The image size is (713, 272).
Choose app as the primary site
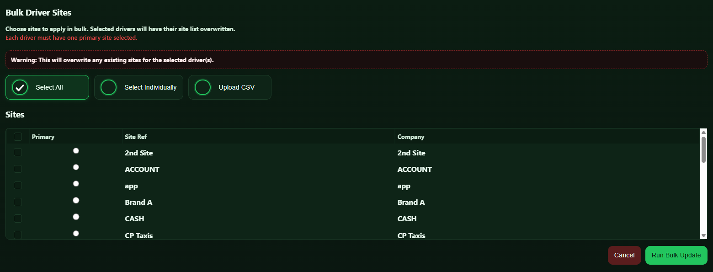coord(76,184)
